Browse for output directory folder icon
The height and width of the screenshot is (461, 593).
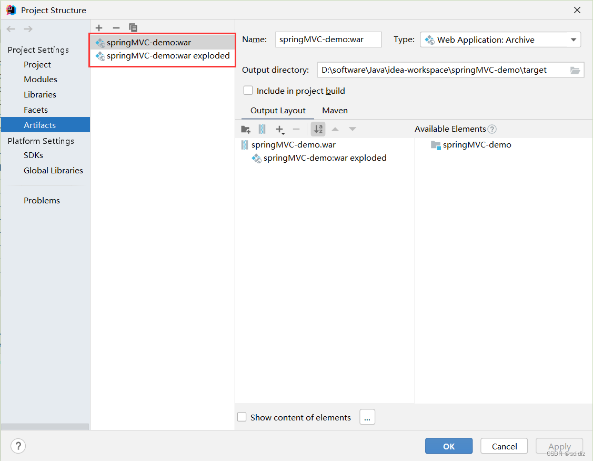tap(575, 70)
